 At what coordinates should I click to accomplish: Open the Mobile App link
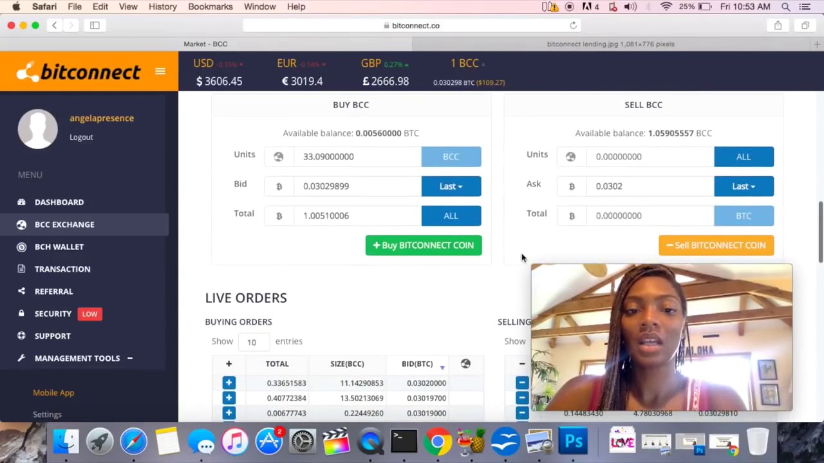click(x=53, y=392)
